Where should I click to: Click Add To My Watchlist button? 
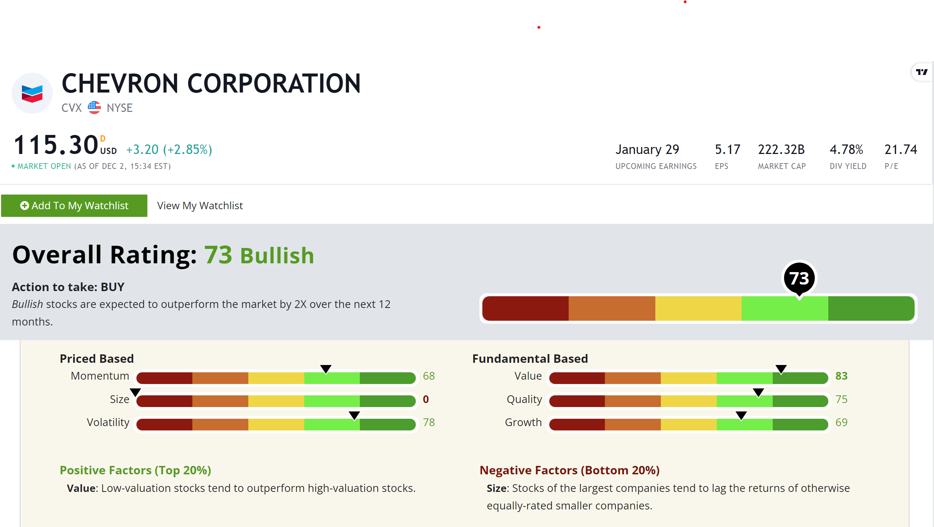pyautogui.click(x=74, y=206)
